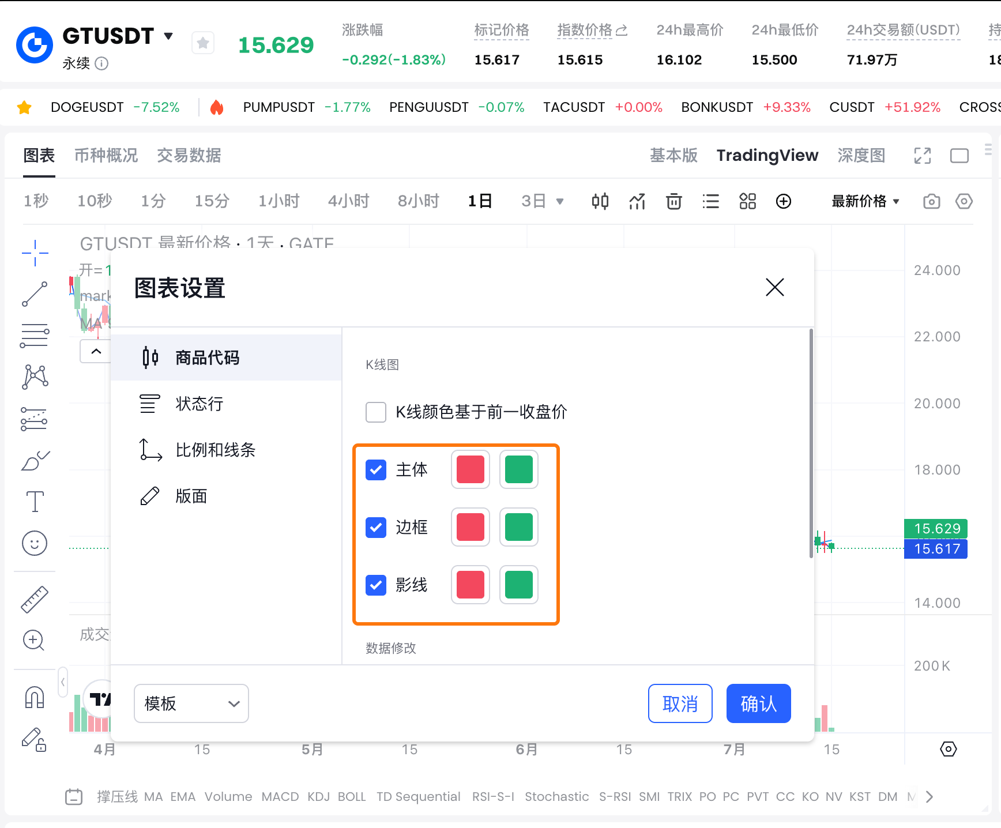Expand the 最新价格 price type dropdown
The height and width of the screenshot is (828, 1001).
point(865,201)
